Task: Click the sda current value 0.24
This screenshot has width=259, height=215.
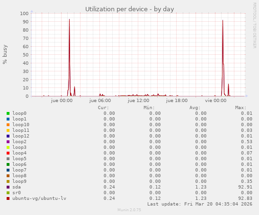Action: click(x=109, y=187)
